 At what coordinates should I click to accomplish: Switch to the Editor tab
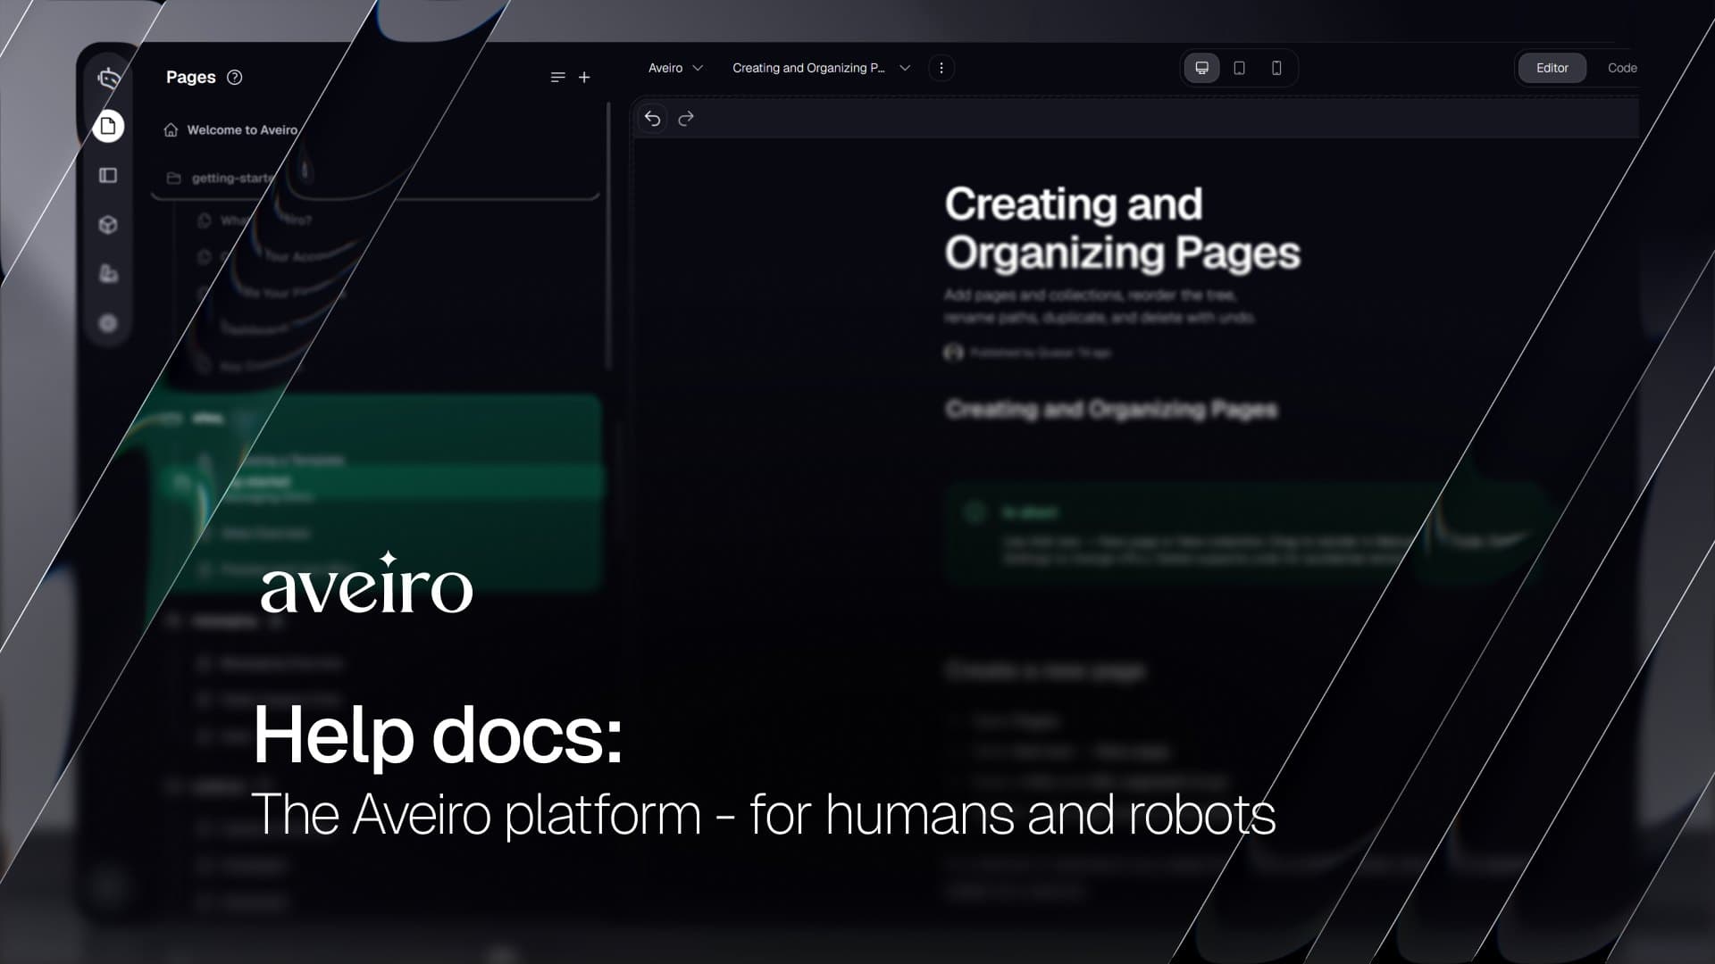click(1552, 68)
